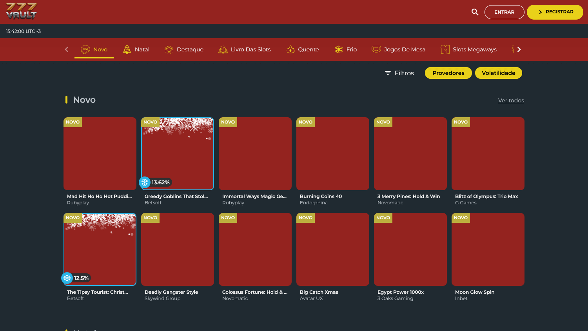Open Ver todos for Novo games

point(511,100)
